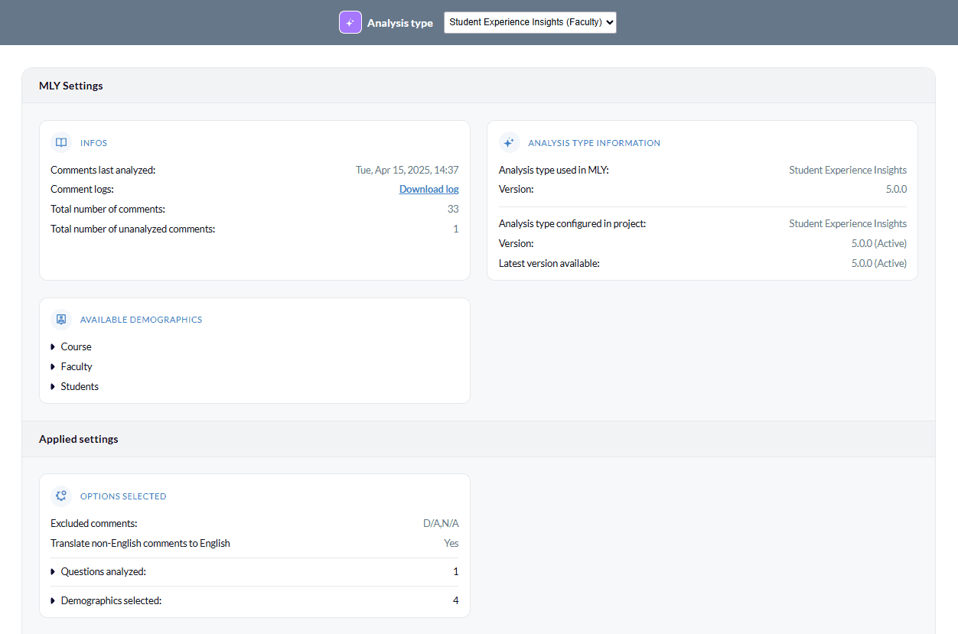Image resolution: width=958 pixels, height=634 pixels.
Task: Expand the Demographics selected row
Action: [255, 600]
